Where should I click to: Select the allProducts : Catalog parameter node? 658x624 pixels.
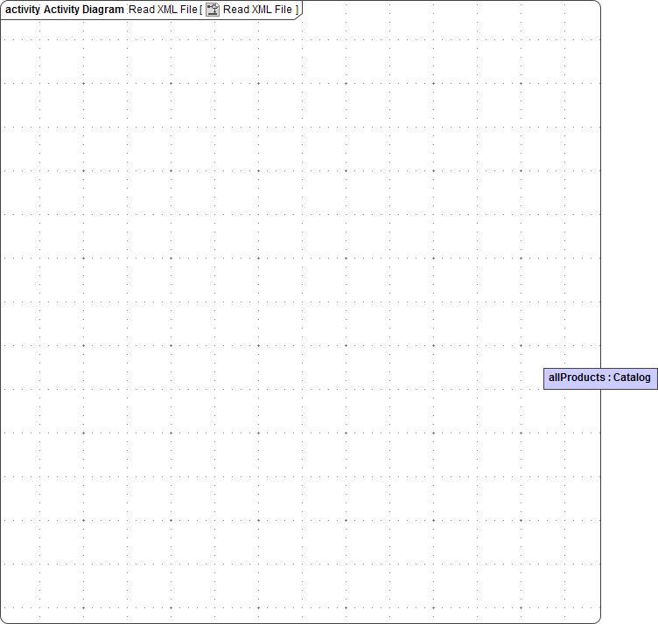tap(600, 378)
